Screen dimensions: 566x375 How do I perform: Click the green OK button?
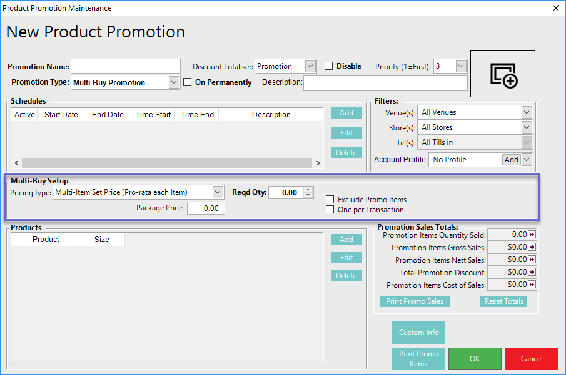475,359
